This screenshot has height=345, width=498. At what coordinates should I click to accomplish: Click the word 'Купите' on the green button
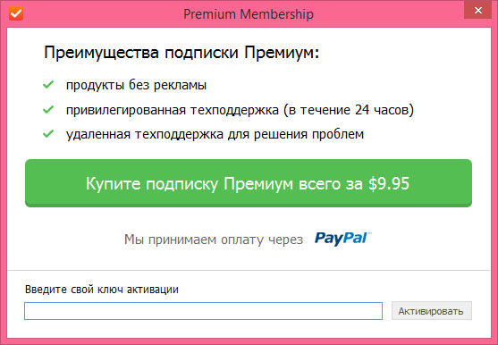click(x=113, y=183)
